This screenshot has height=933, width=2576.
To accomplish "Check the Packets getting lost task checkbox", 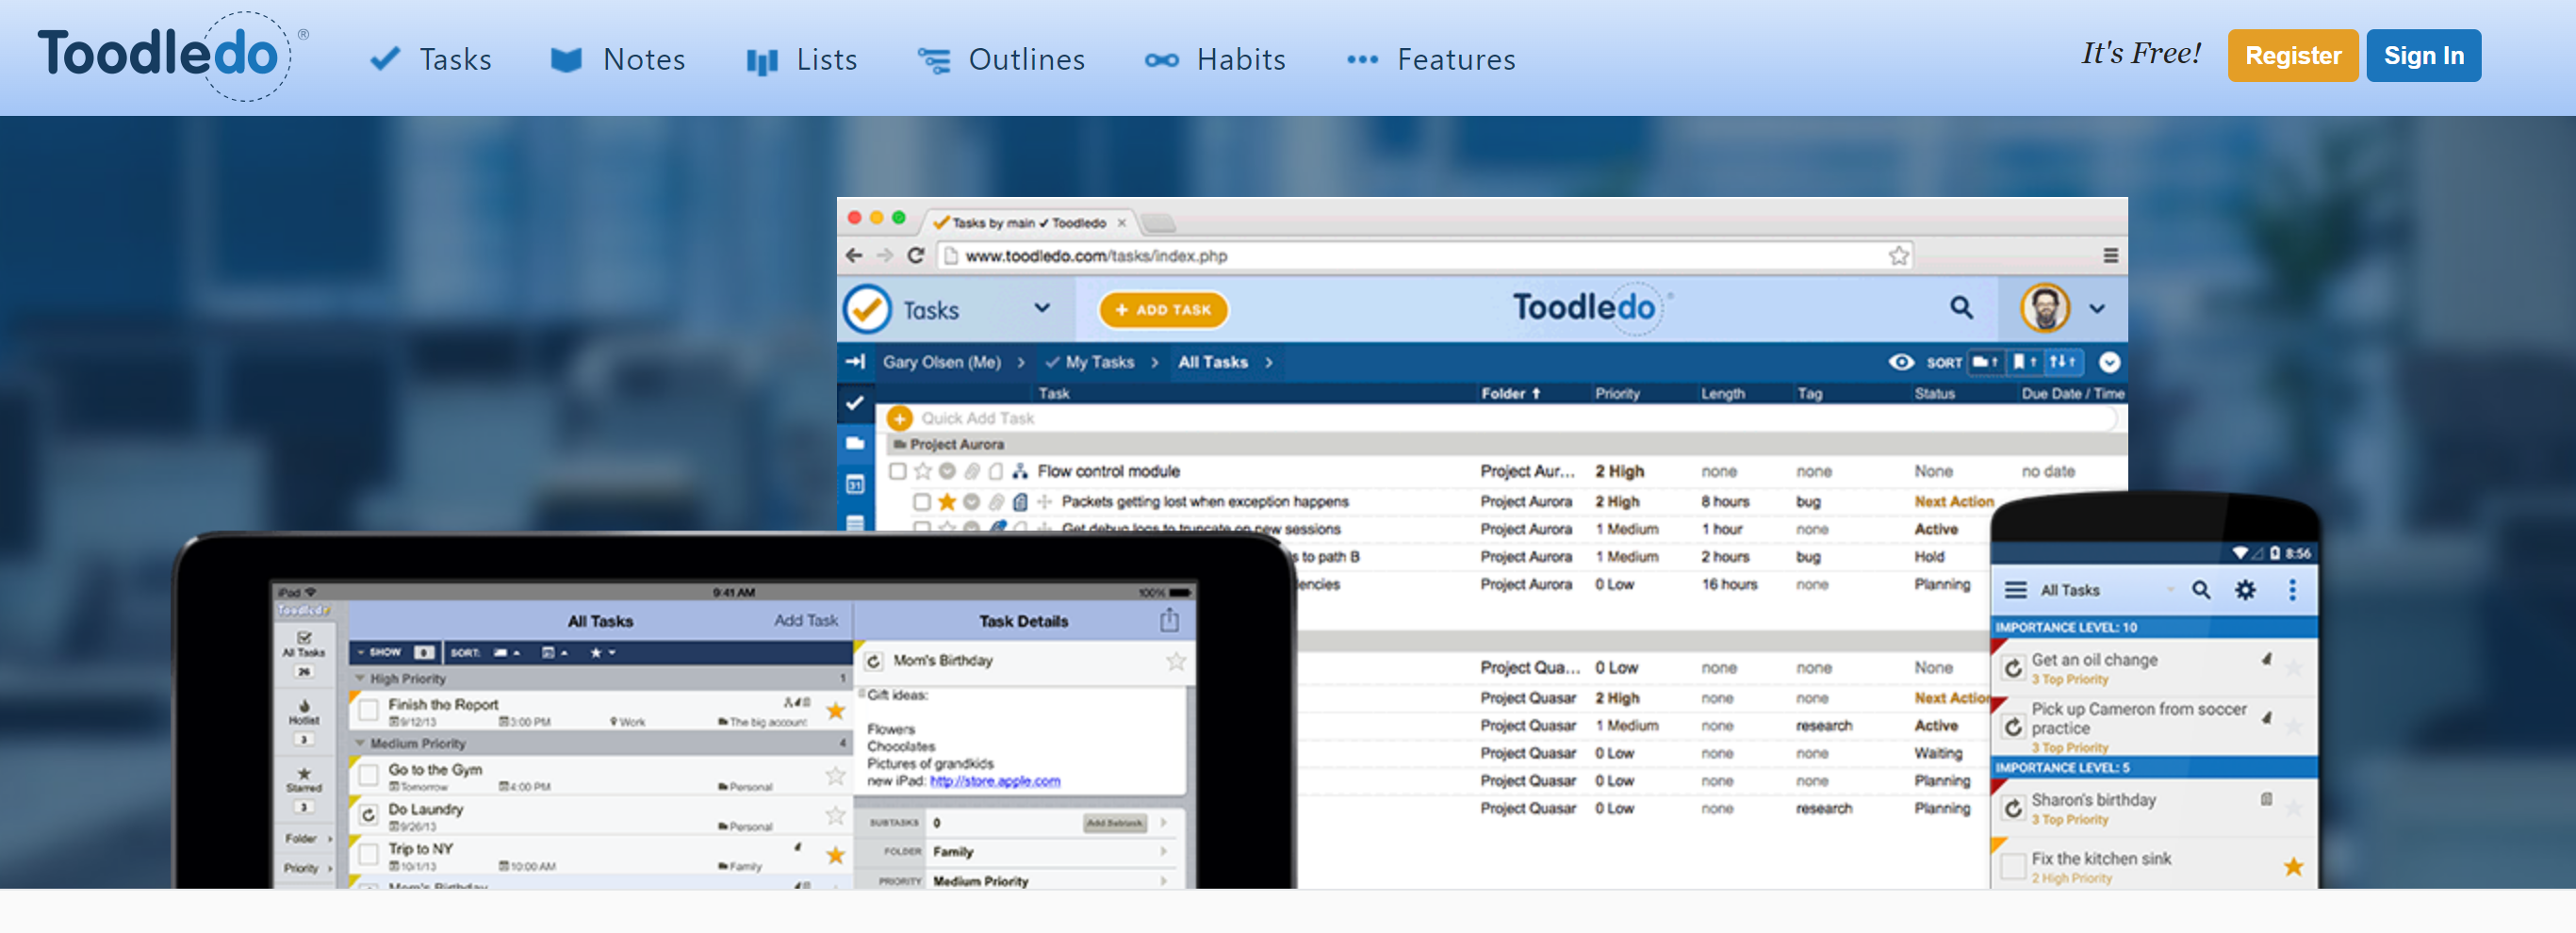I will coord(922,501).
